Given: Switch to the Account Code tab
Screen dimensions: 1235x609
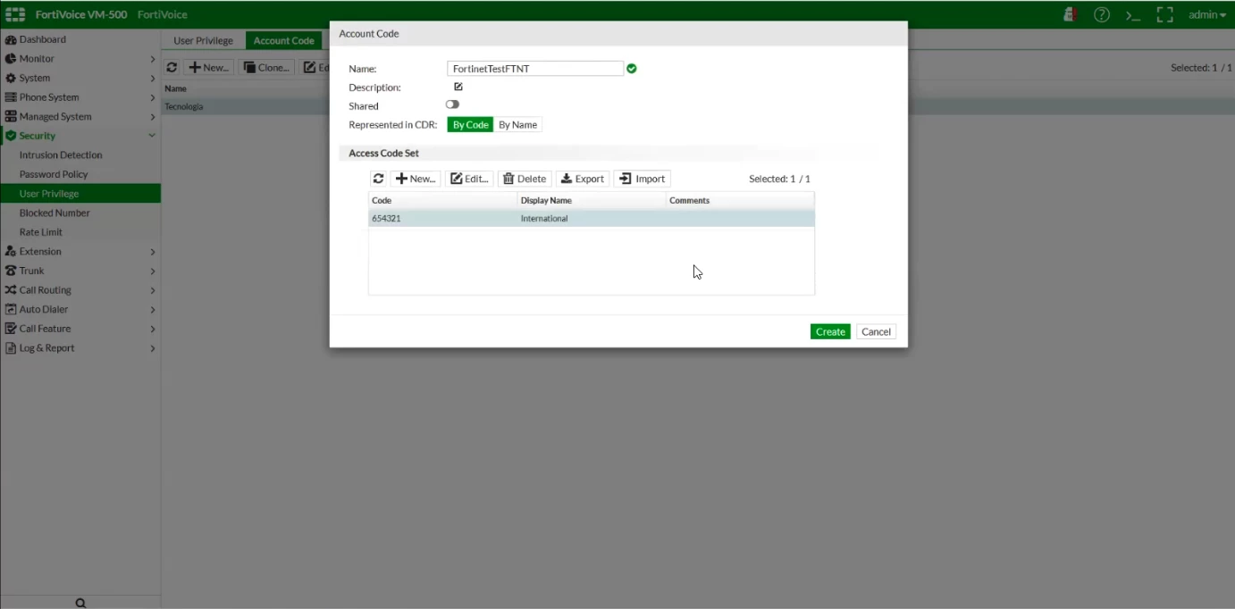Looking at the screenshot, I should click(x=284, y=40).
